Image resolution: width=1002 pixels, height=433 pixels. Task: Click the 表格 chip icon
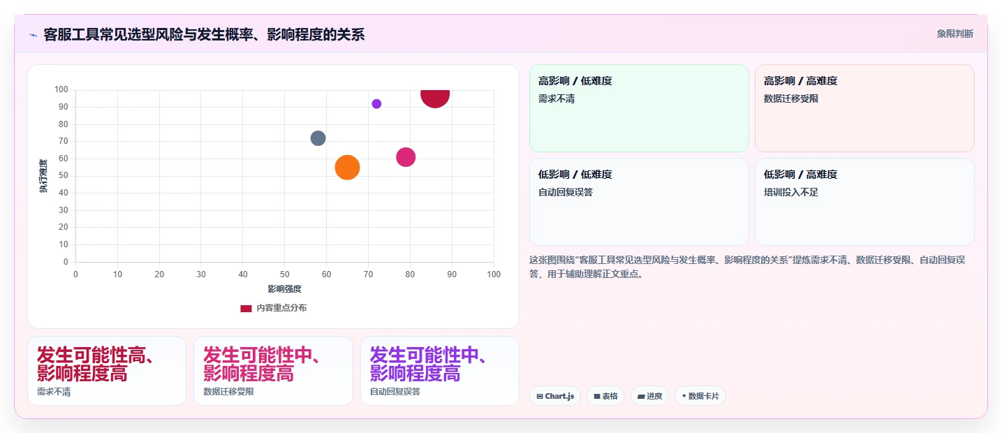coord(597,397)
